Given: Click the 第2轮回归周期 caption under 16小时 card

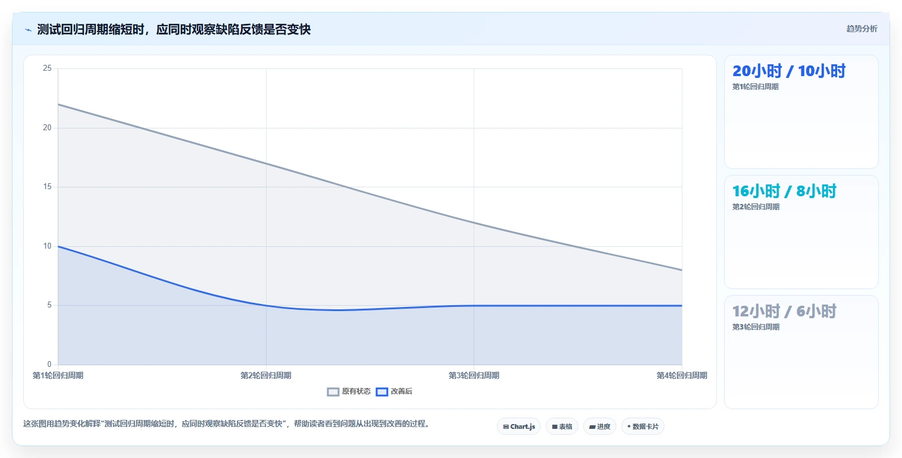Looking at the screenshot, I should 756,207.
